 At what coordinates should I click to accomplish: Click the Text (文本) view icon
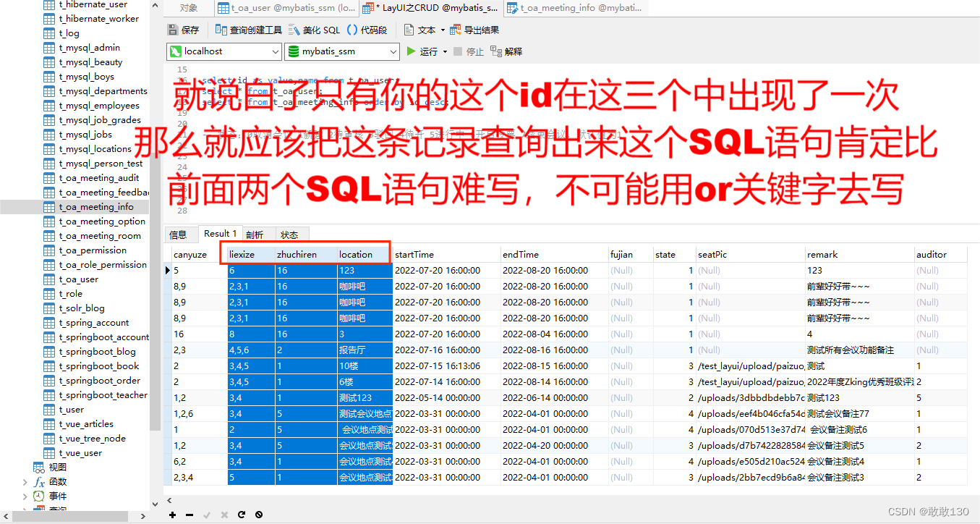coord(409,30)
